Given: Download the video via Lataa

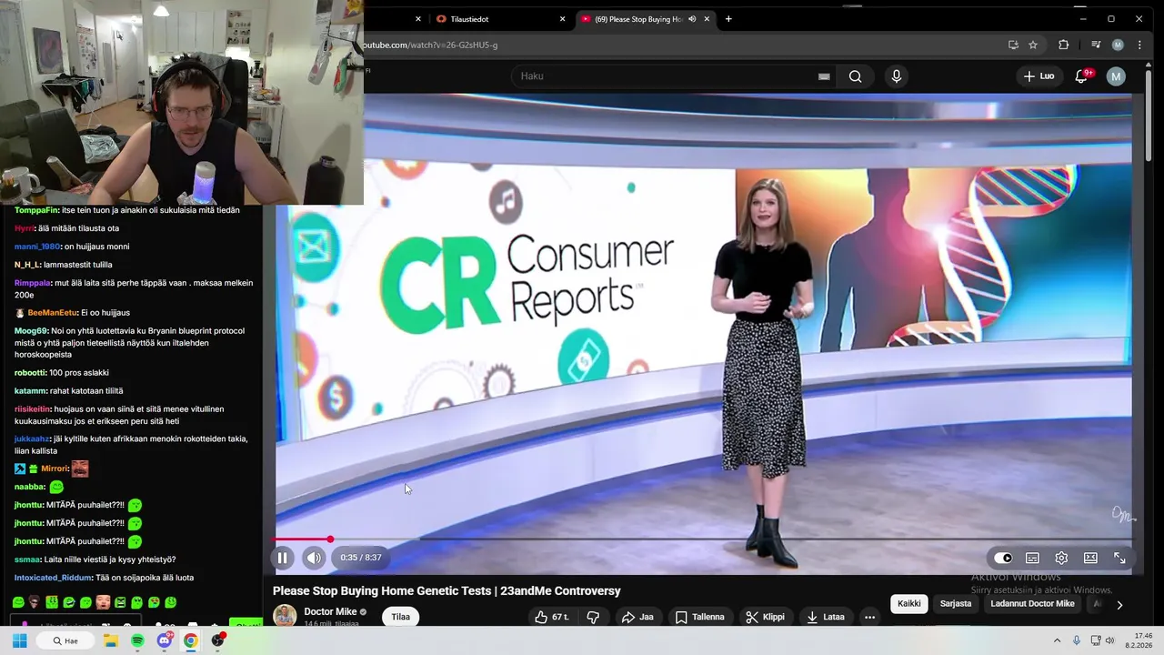Looking at the screenshot, I should (x=826, y=617).
